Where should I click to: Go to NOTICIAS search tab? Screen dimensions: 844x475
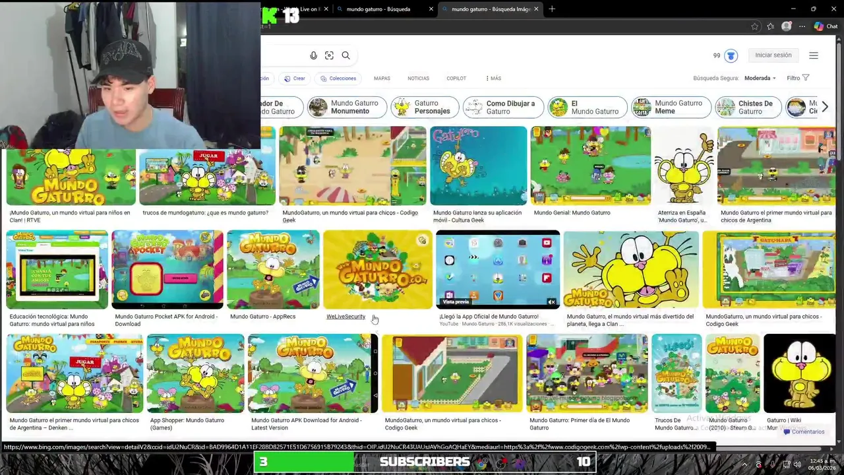[x=418, y=78]
